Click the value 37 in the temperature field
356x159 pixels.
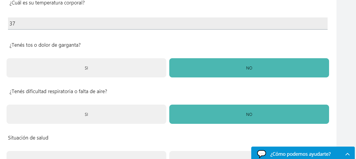(12, 24)
